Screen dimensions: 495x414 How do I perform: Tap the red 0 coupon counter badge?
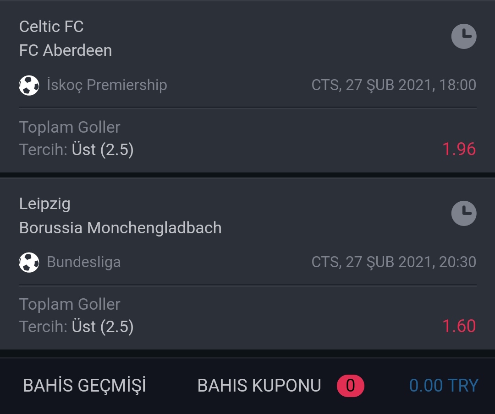351,386
